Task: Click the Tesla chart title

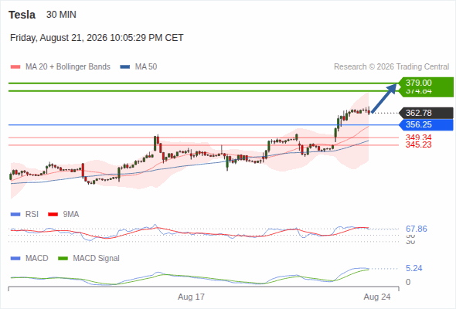Action: 22,15
